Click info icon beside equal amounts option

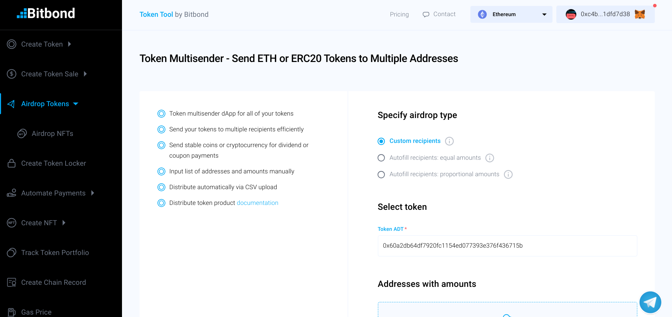pyautogui.click(x=490, y=158)
